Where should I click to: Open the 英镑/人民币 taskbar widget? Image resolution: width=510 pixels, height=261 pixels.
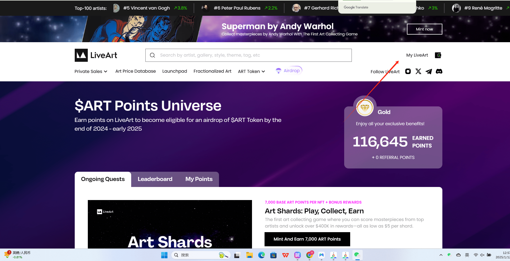17,255
